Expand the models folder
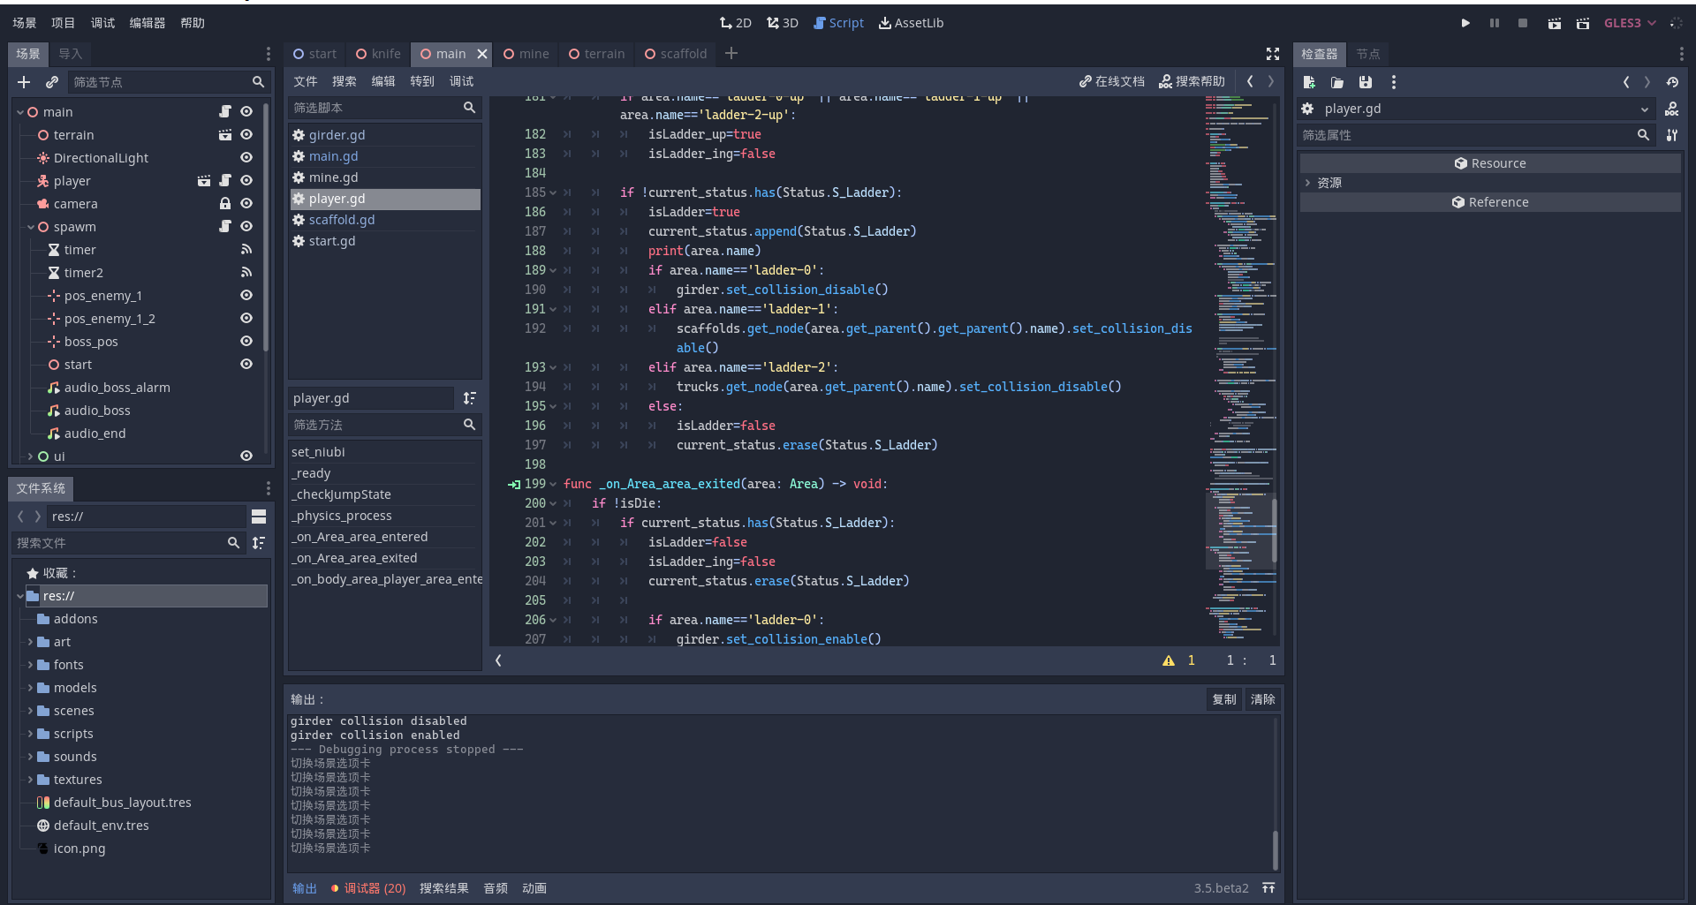1696x905 pixels. pyautogui.click(x=31, y=688)
